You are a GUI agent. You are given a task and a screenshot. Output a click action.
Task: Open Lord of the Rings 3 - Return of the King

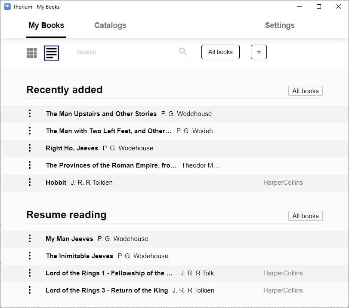click(107, 290)
